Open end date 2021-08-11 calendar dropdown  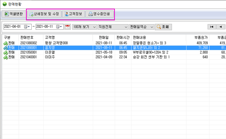(x=59, y=27)
